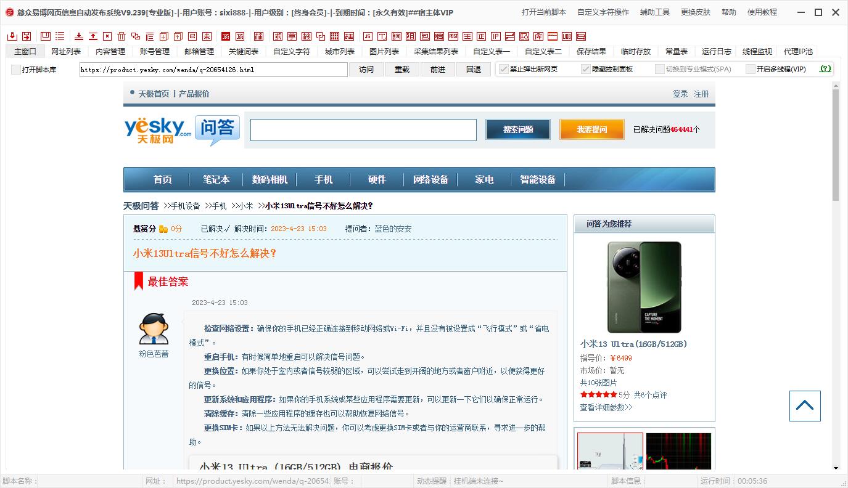Click the 注册 link on the webpage

701,94
